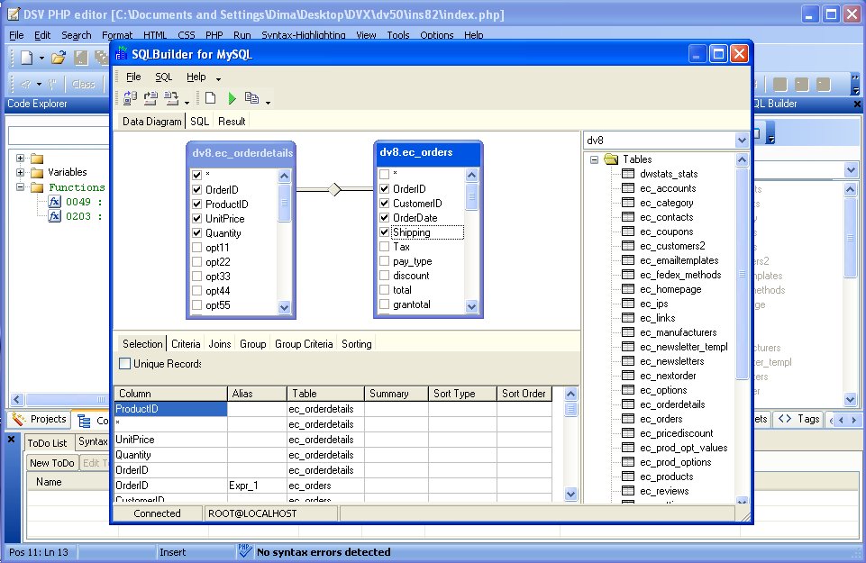
Task: Click the PHP syntax check icon in status bar
Action: pos(245,551)
